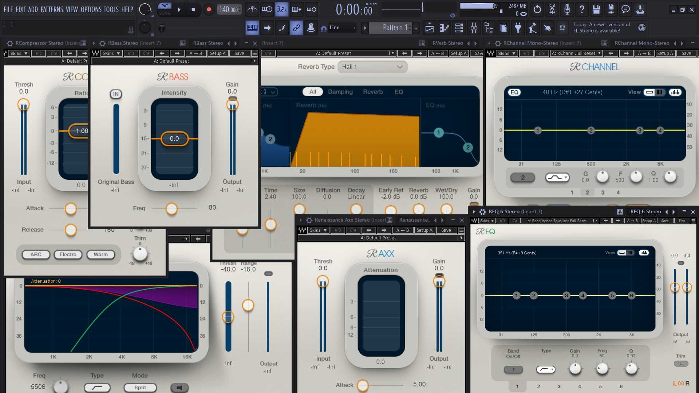Open the FILE menu
This screenshot has height=393, width=699.
[x=8, y=9]
